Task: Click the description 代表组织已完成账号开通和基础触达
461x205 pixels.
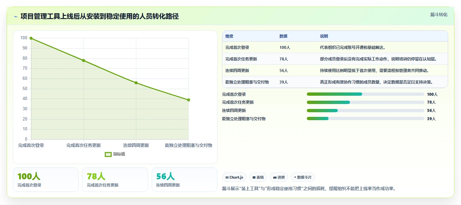Action: point(353,48)
